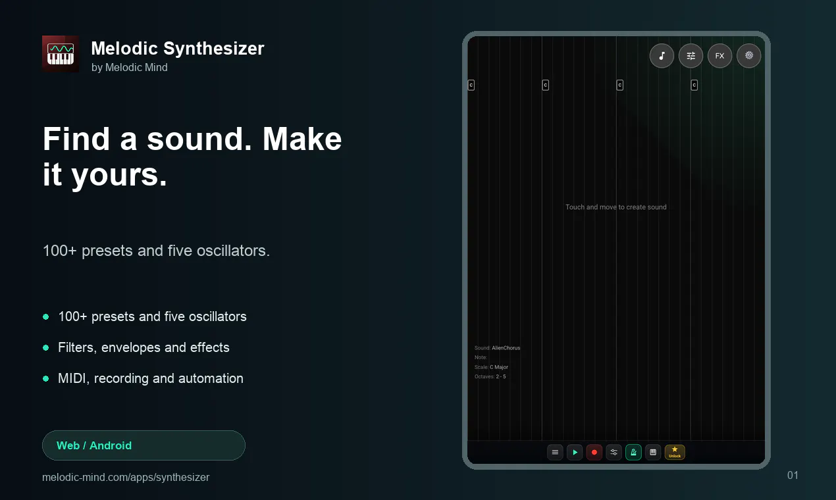Click the Melodic Synthesizer title

(x=178, y=48)
